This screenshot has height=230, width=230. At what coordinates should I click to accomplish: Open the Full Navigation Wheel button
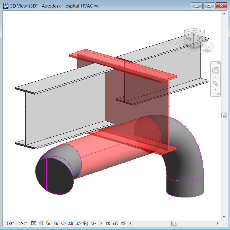(216, 71)
